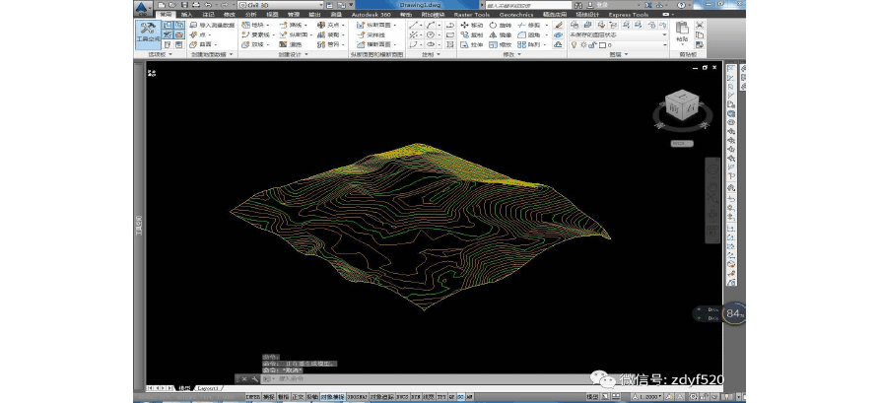Expand the layer state dropdown (未保存的图层状态)
880x403 pixels.
pos(664,34)
